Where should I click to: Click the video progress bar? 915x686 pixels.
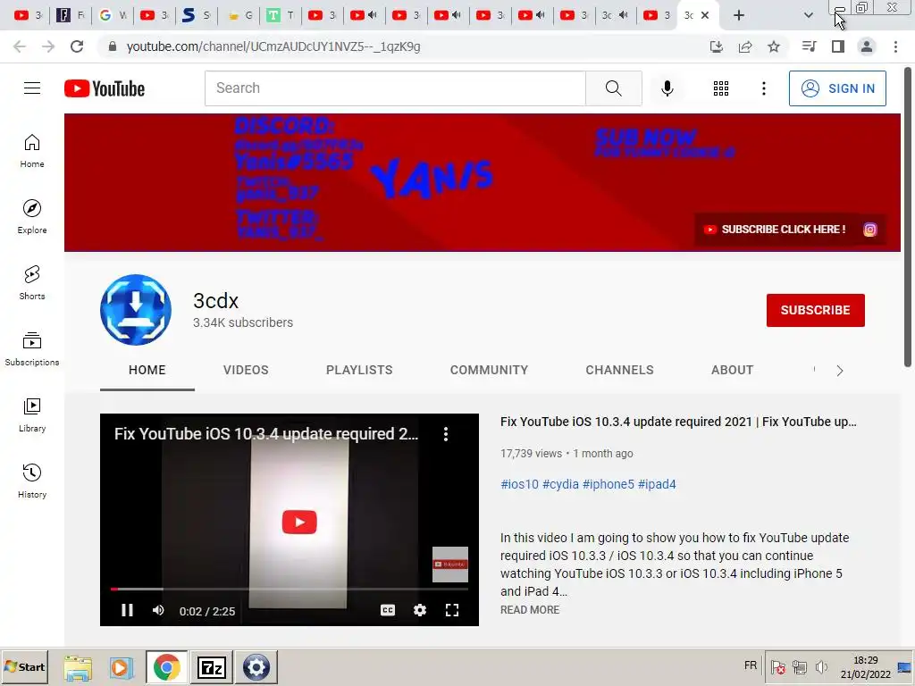coord(290,590)
